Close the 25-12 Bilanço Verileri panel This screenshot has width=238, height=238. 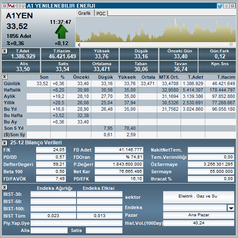click(x=5, y=143)
